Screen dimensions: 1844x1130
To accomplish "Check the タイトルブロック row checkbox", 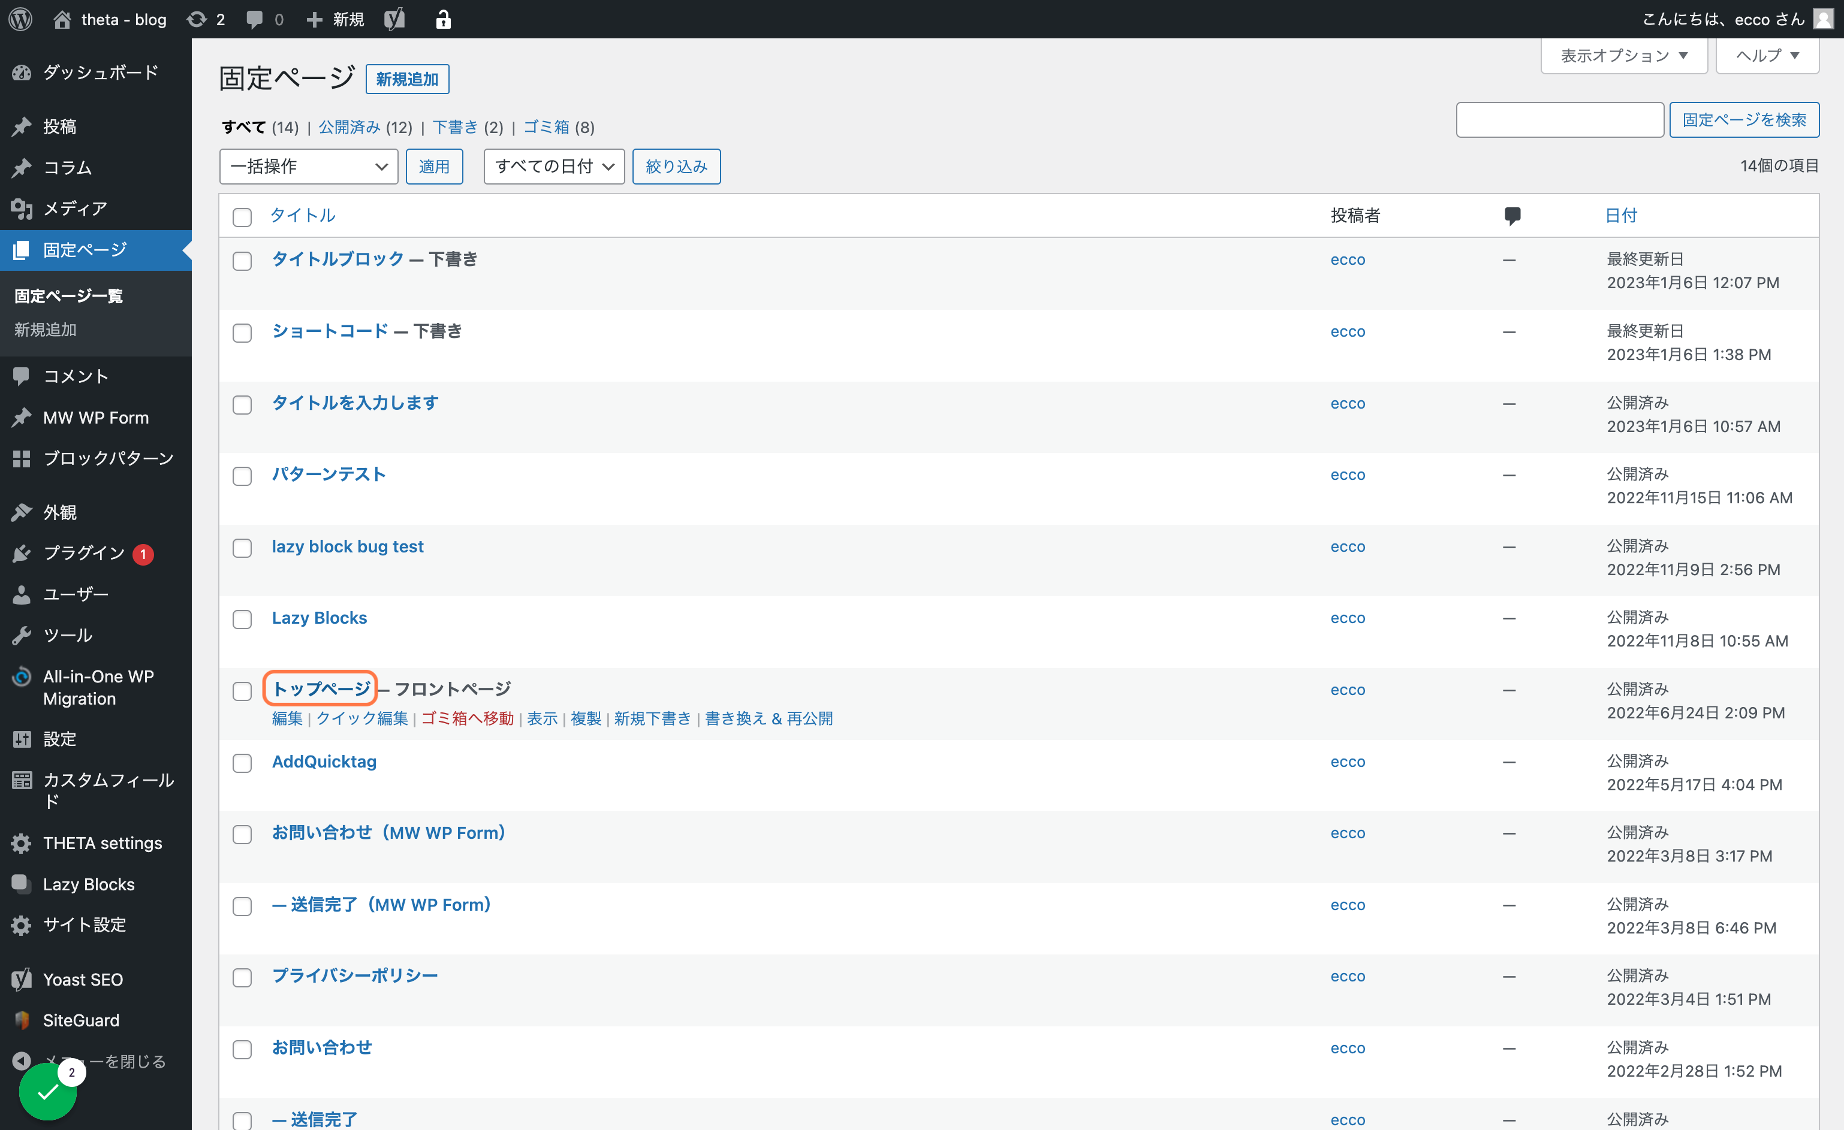I will click(242, 261).
